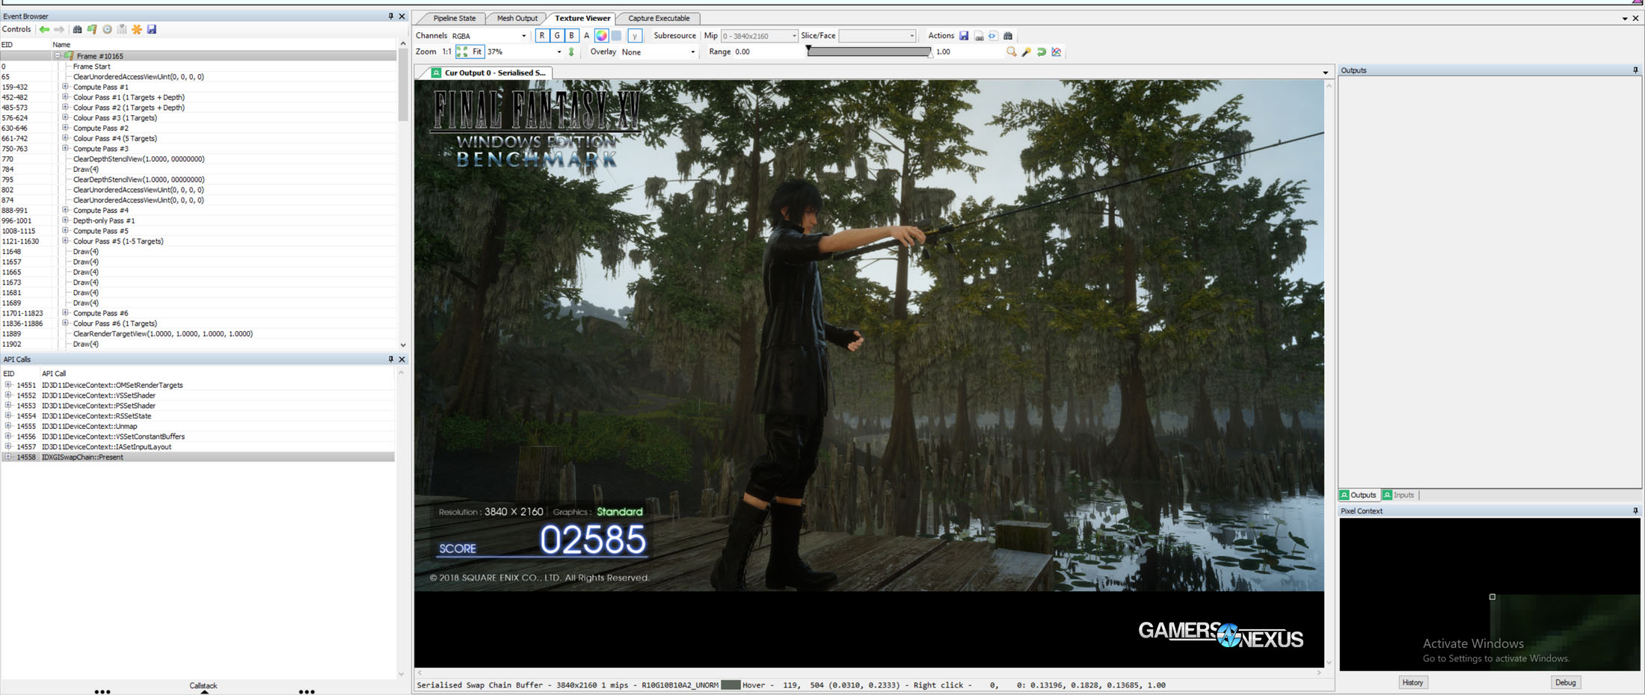Click the History button
This screenshot has height=695, width=1645.
click(x=1412, y=682)
